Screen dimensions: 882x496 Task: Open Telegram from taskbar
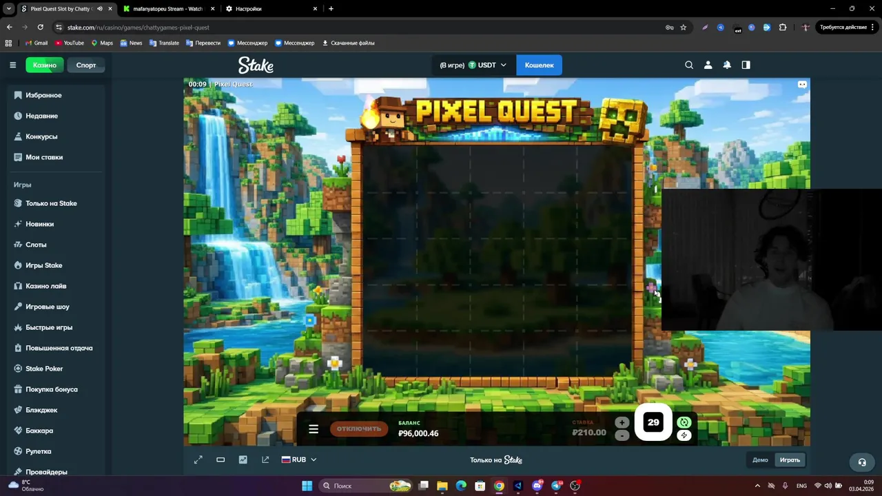556,486
